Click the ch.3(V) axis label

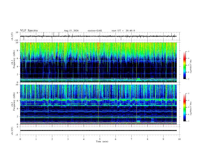pos(12,131)
